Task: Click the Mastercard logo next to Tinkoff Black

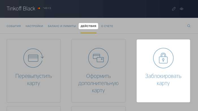Action: [x=39, y=8]
